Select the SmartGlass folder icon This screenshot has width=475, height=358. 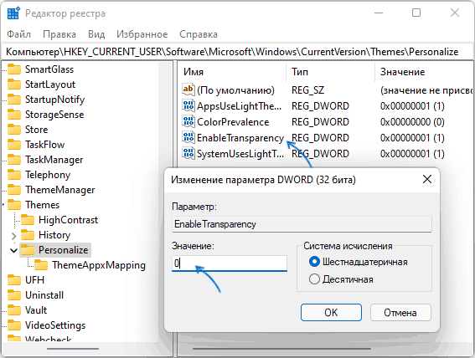[14, 69]
